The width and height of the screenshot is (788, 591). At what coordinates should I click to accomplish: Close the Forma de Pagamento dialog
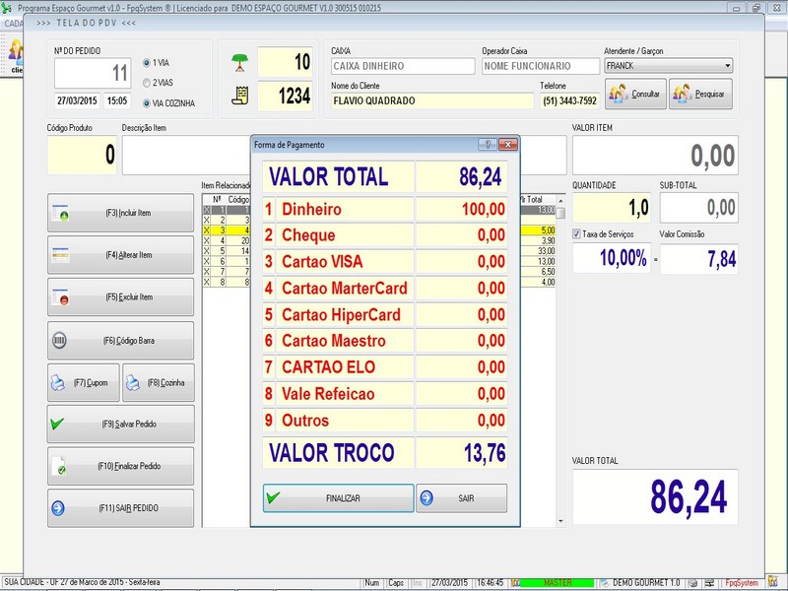point(508,145)
